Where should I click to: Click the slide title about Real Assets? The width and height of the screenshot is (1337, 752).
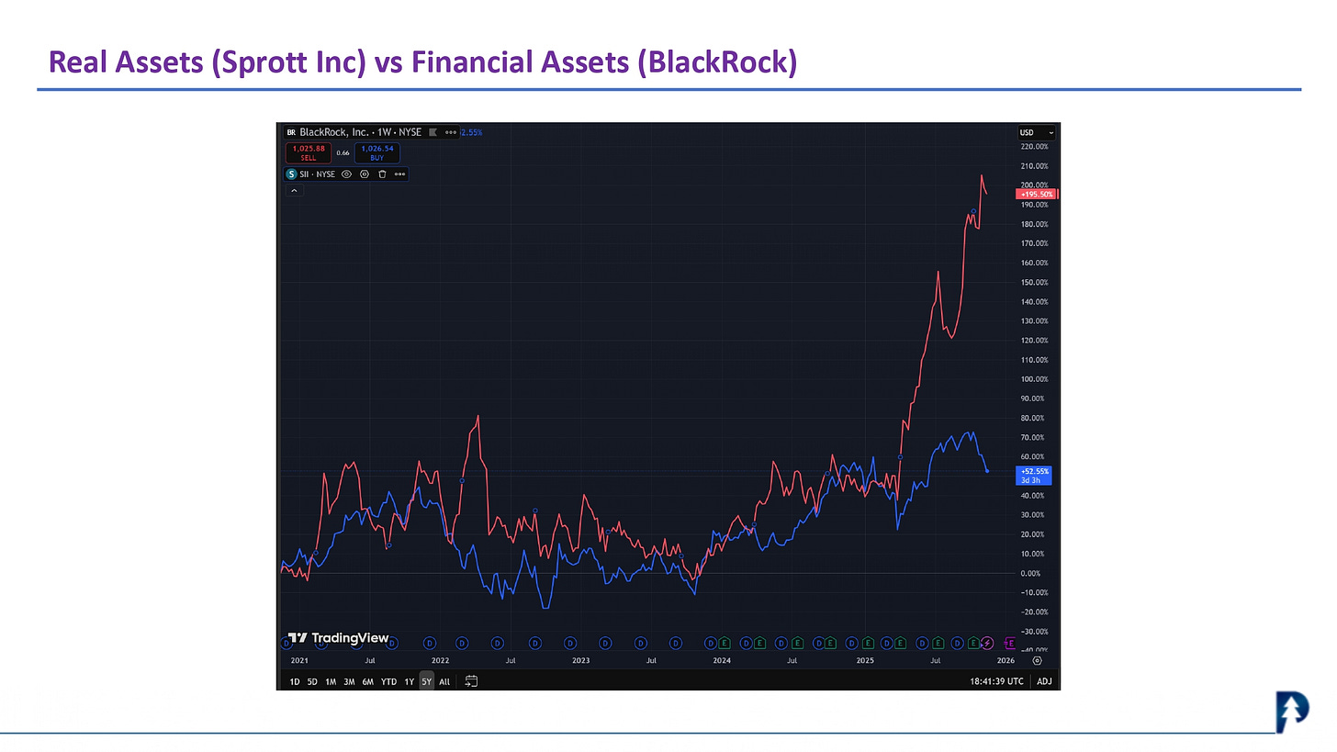tap(422, 62)
